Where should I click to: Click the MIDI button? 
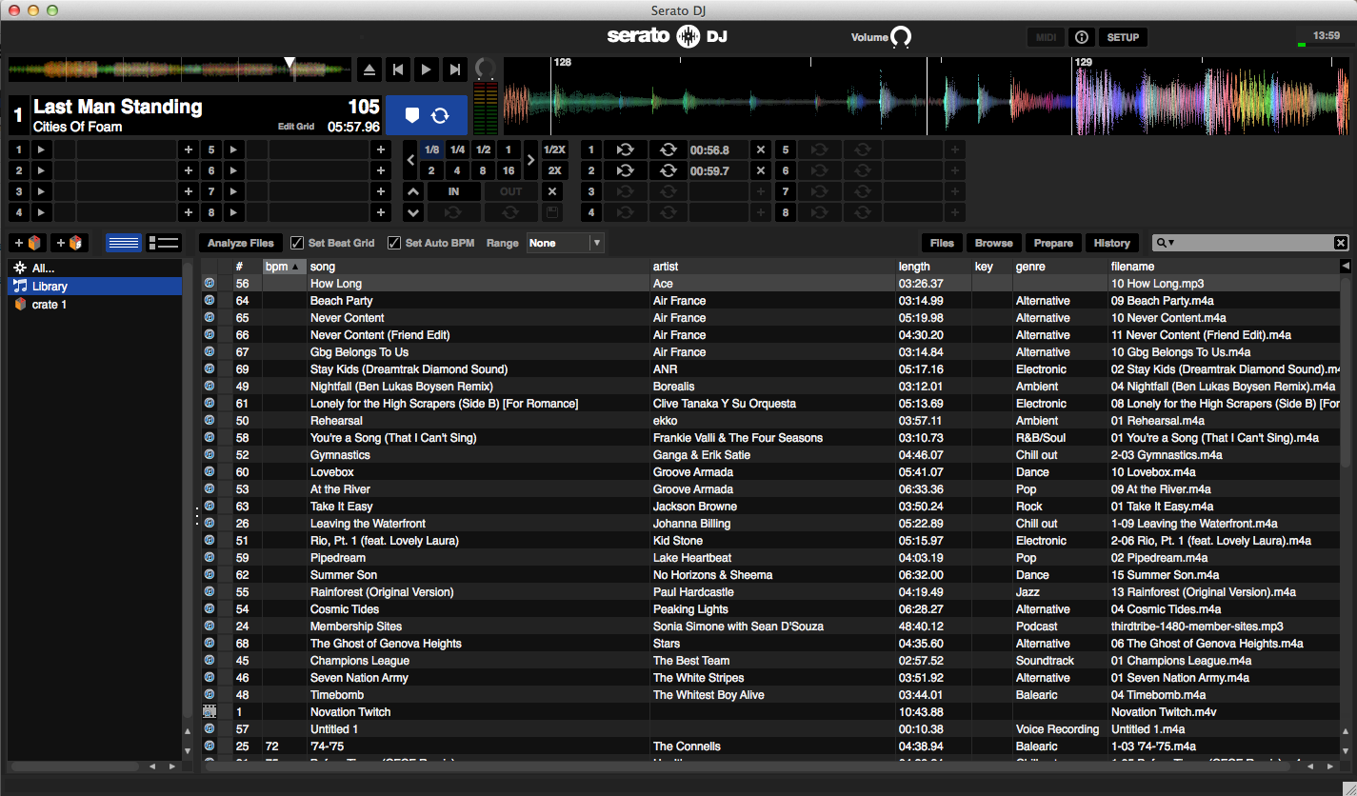tap(1046, 37)
